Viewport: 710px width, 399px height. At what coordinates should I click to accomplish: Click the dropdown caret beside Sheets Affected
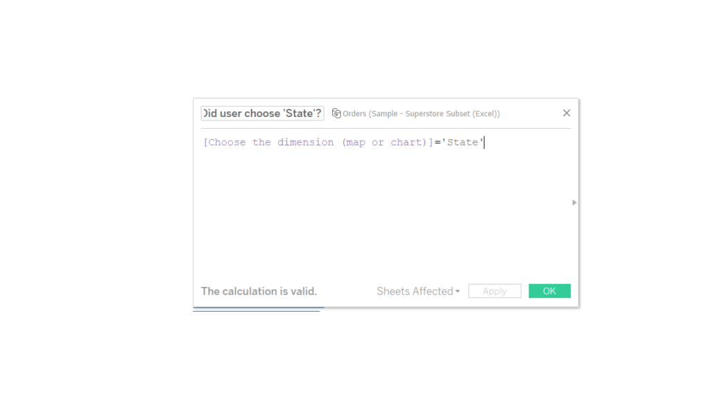[458, 291]
